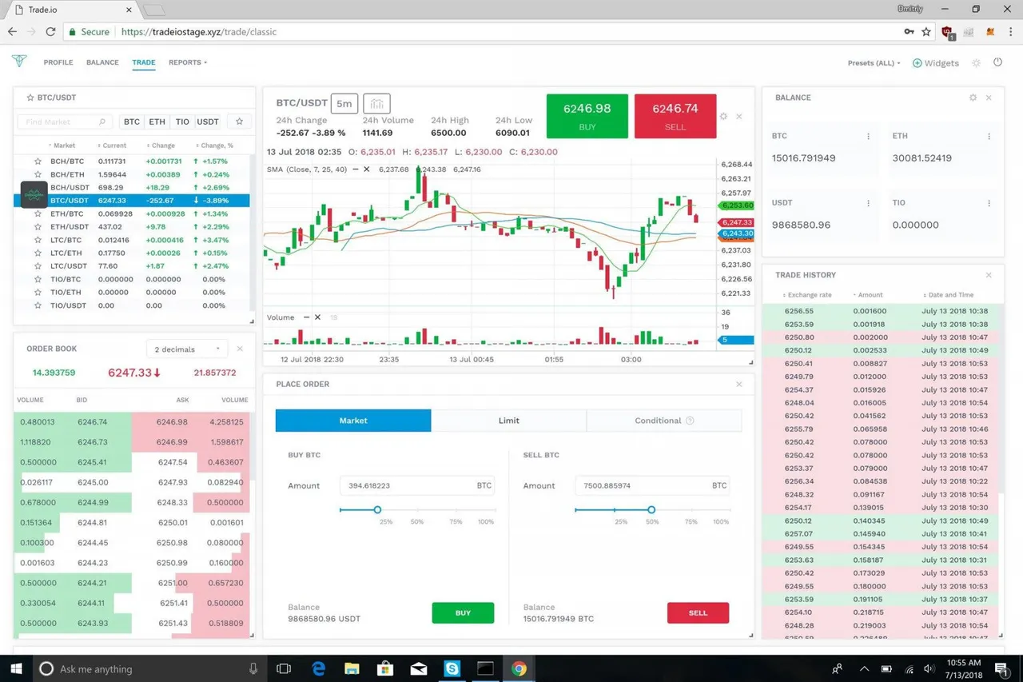1023x682 pixels.
Task: Toggle favorite star for BCH/BTC market
Action: pos(38,162)
